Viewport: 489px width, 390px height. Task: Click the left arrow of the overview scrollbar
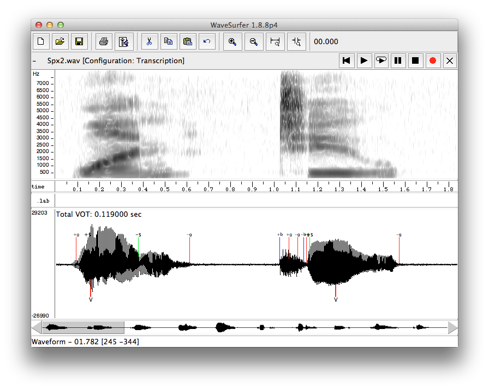coord(37,327)
